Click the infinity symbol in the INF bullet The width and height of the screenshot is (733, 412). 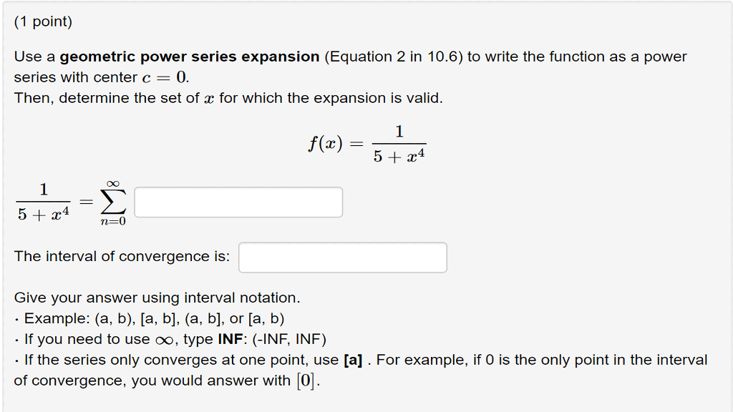coord(164,340)
